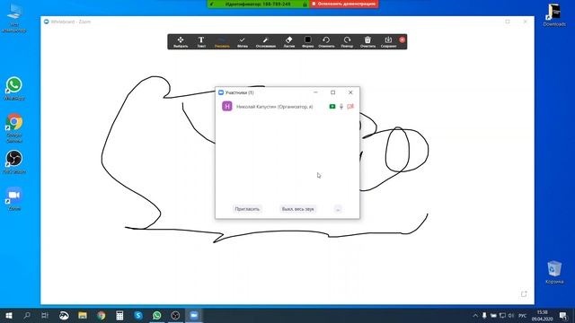Click participant's purple avatar H

coord(227,106)
